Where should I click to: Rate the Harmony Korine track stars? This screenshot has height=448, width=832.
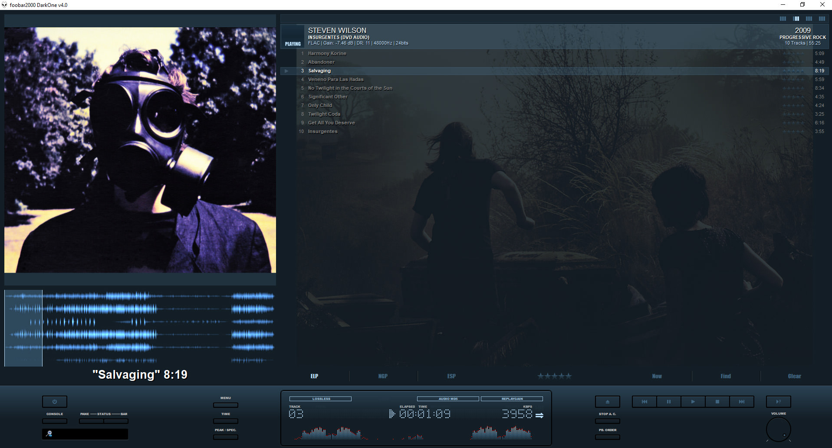[793, 53]
